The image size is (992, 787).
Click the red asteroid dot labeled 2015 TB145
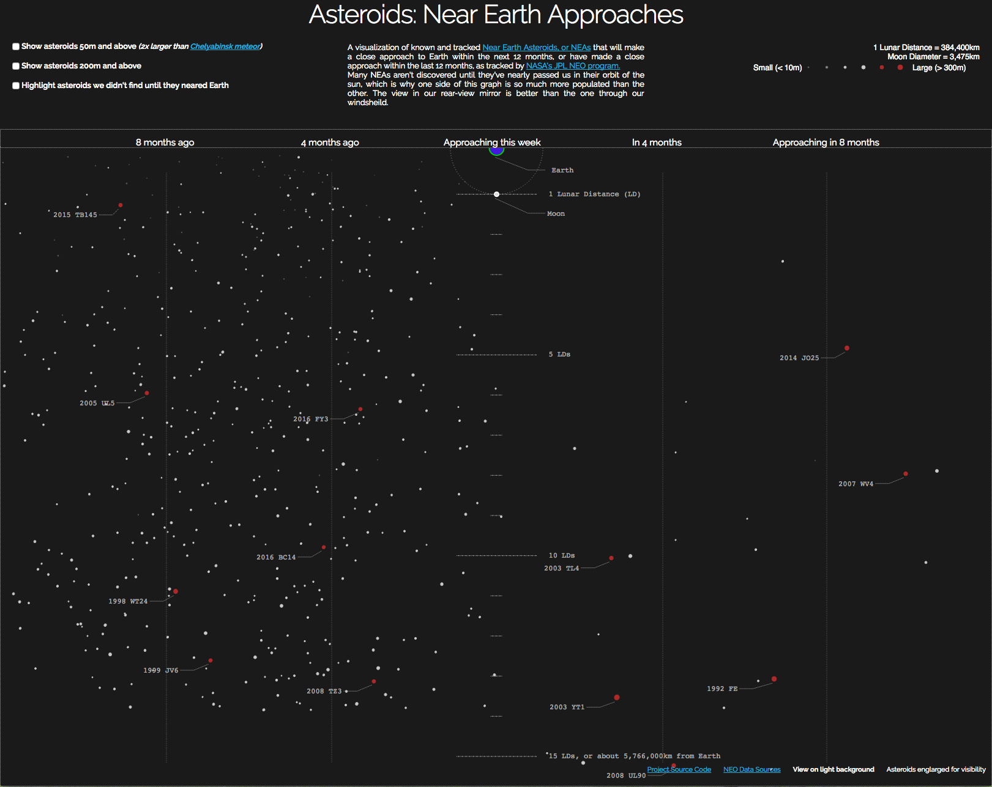pyautogui.click(x=120, y=205)
